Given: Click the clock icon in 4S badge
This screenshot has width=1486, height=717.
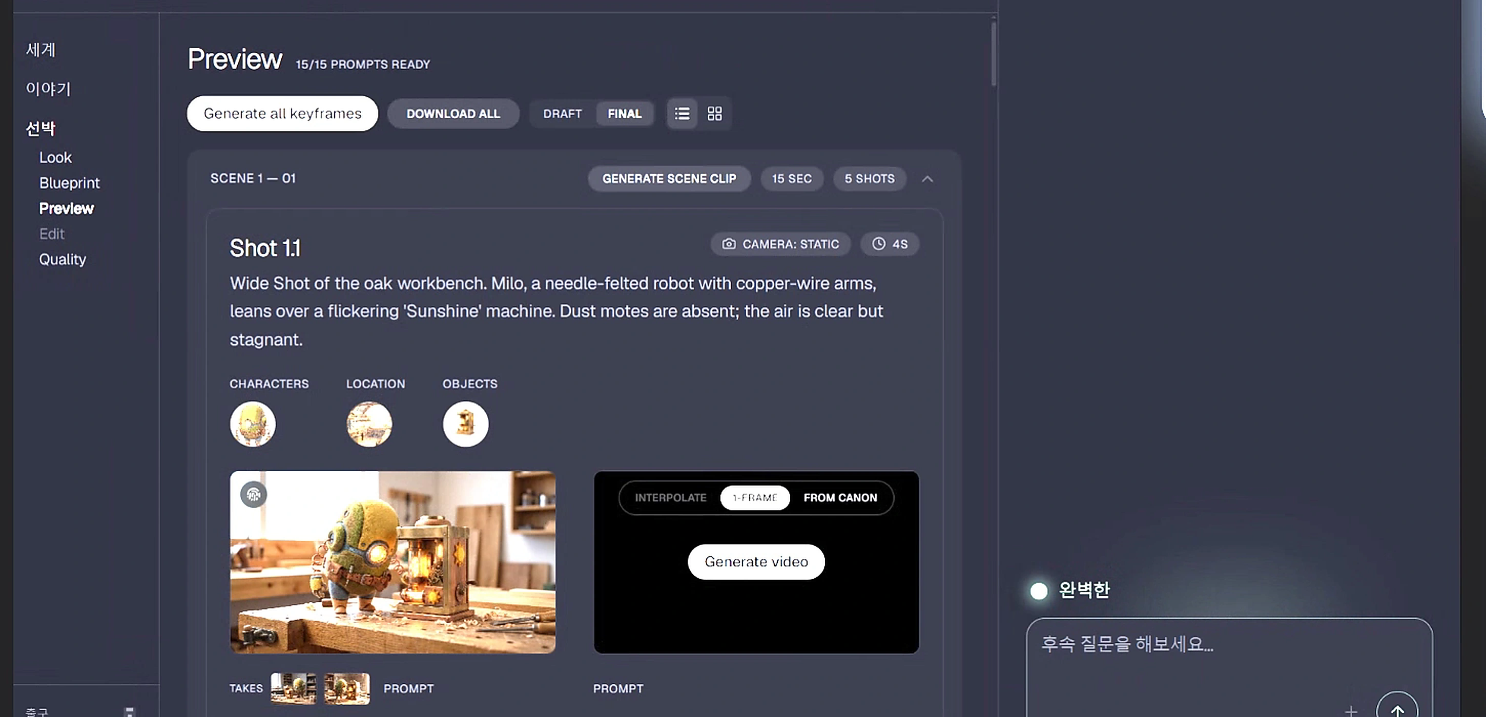Looking at the screenshot, I should point(879,244).
